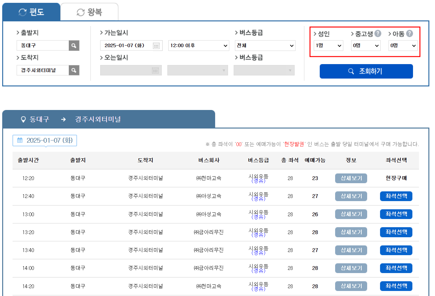The height and width of the screenshot is (296, 435).
Task: Click the 예매가능 column header
Action: (315, 160)
